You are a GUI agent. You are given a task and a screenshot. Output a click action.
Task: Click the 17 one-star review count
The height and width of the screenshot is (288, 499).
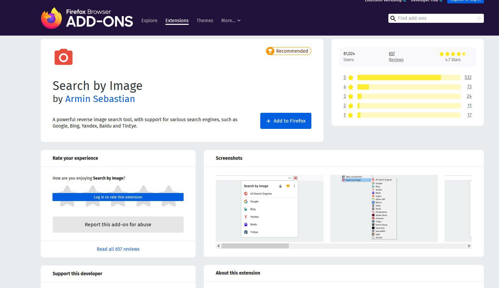(469, 115)
